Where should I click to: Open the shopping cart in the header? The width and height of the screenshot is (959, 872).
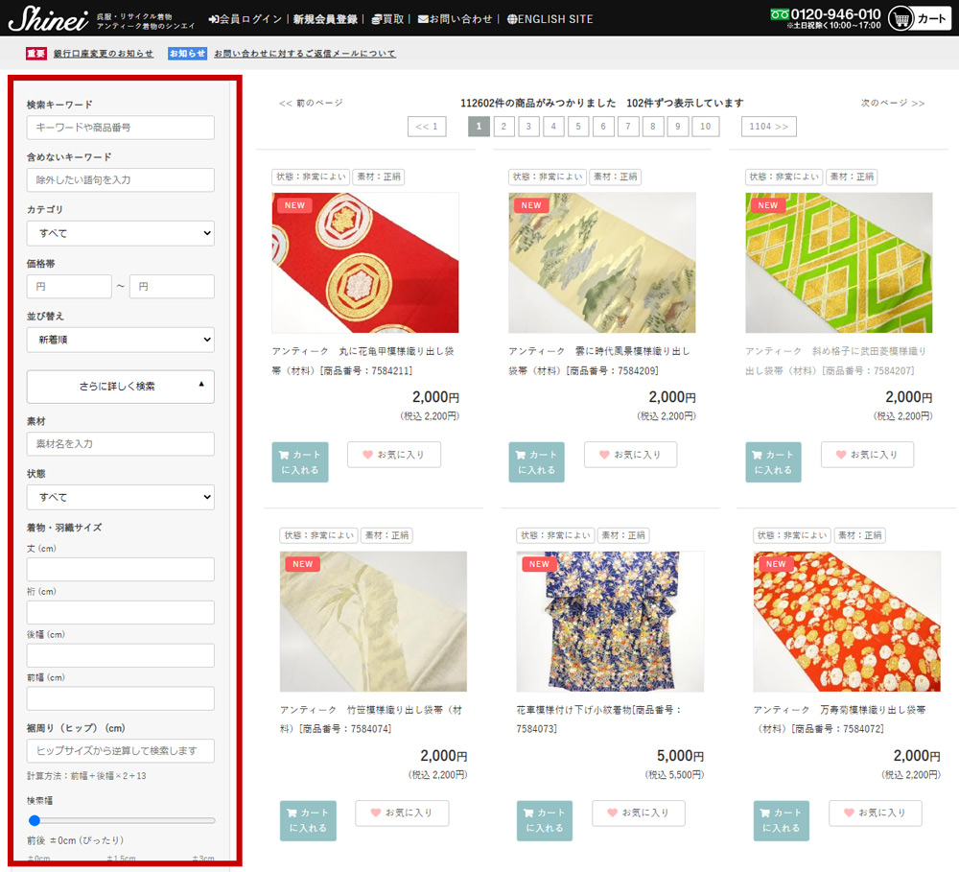[x=919, y=18]
